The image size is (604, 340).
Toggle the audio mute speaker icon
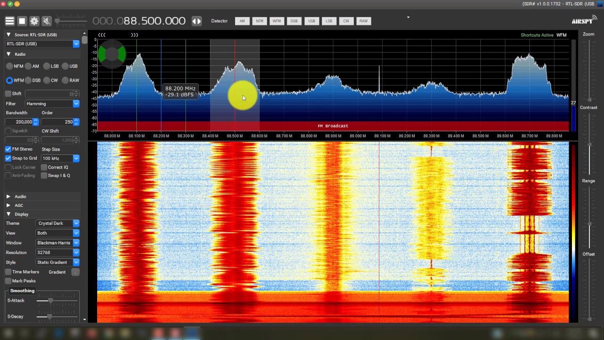(46, 21)
